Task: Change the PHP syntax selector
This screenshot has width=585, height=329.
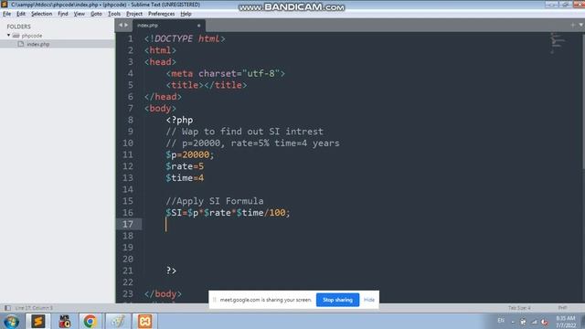Action: point(562,308)
